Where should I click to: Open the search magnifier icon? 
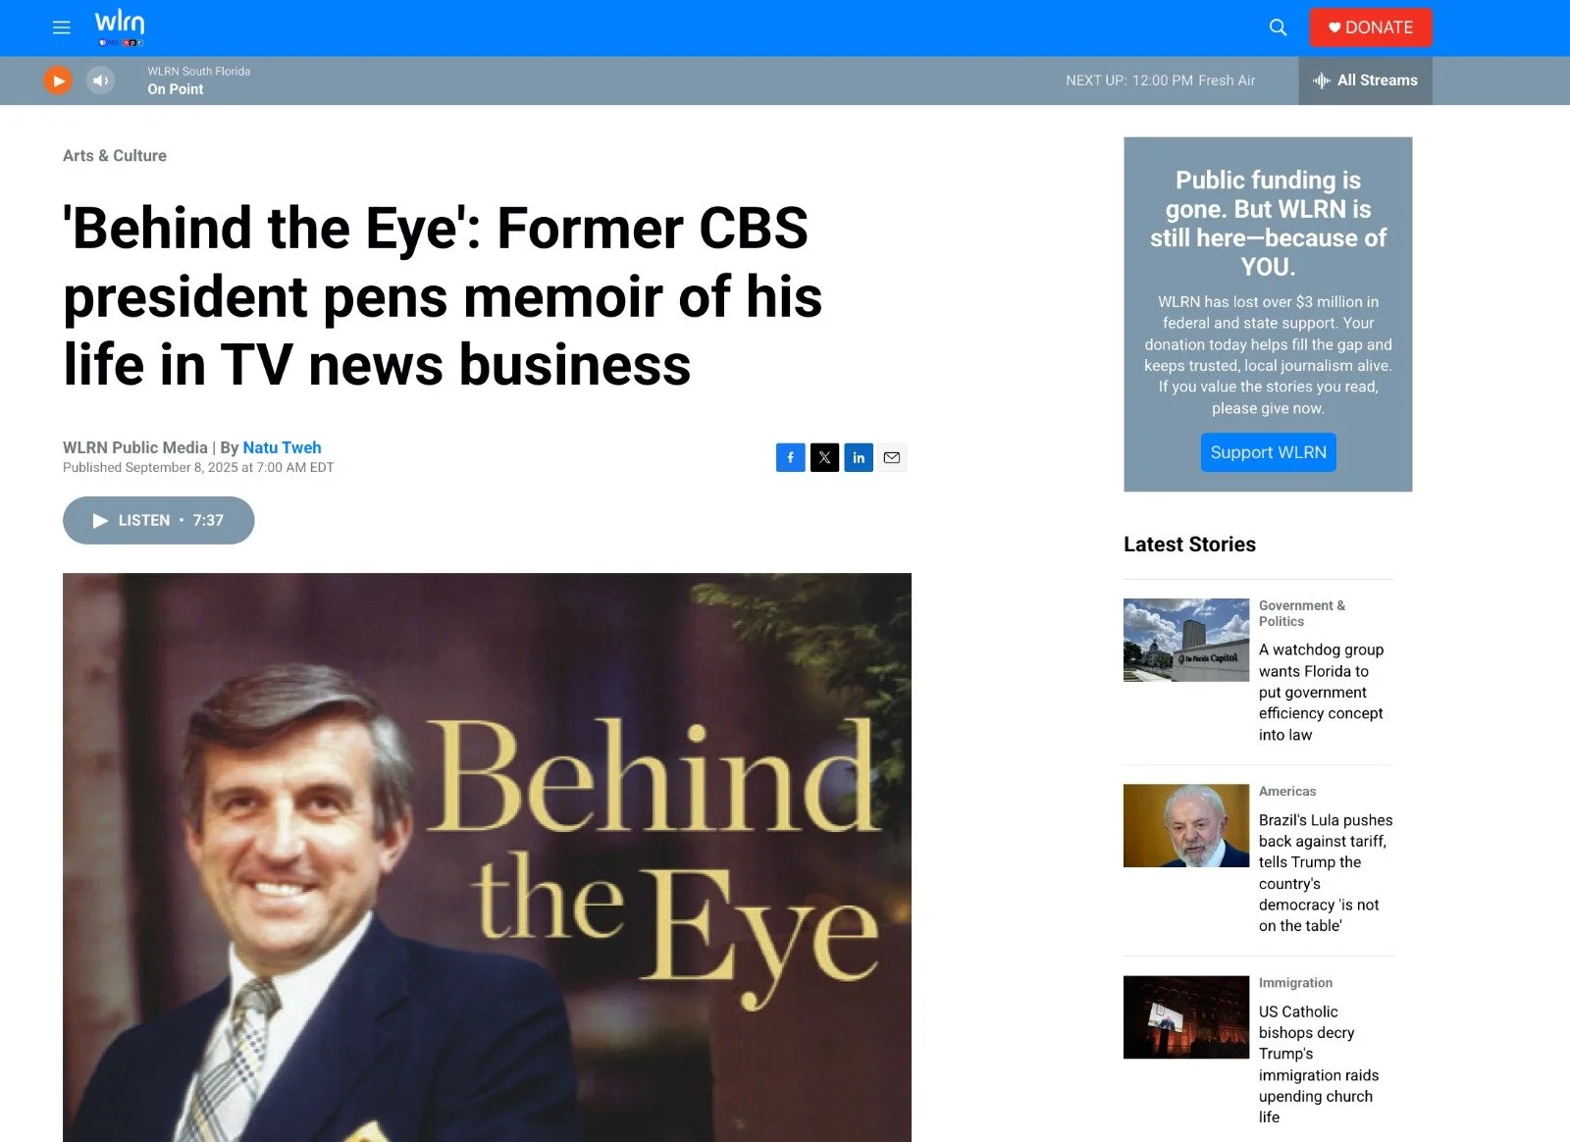click(1278, 27)
